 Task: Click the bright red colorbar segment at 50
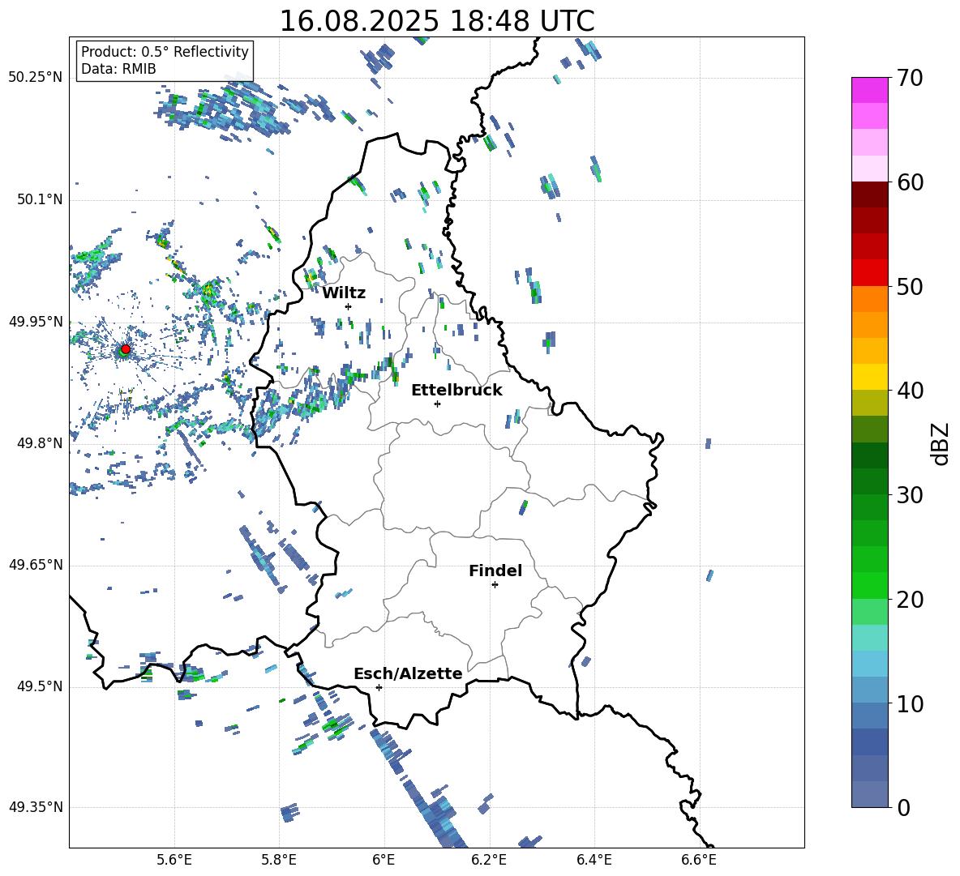pyautogui.click(x=870, y=273)
